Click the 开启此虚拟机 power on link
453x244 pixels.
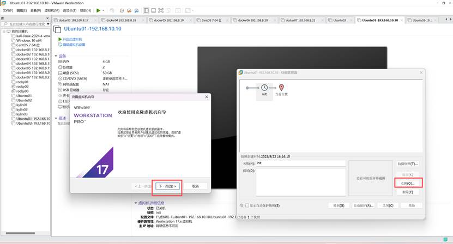[x=70, y=39]
